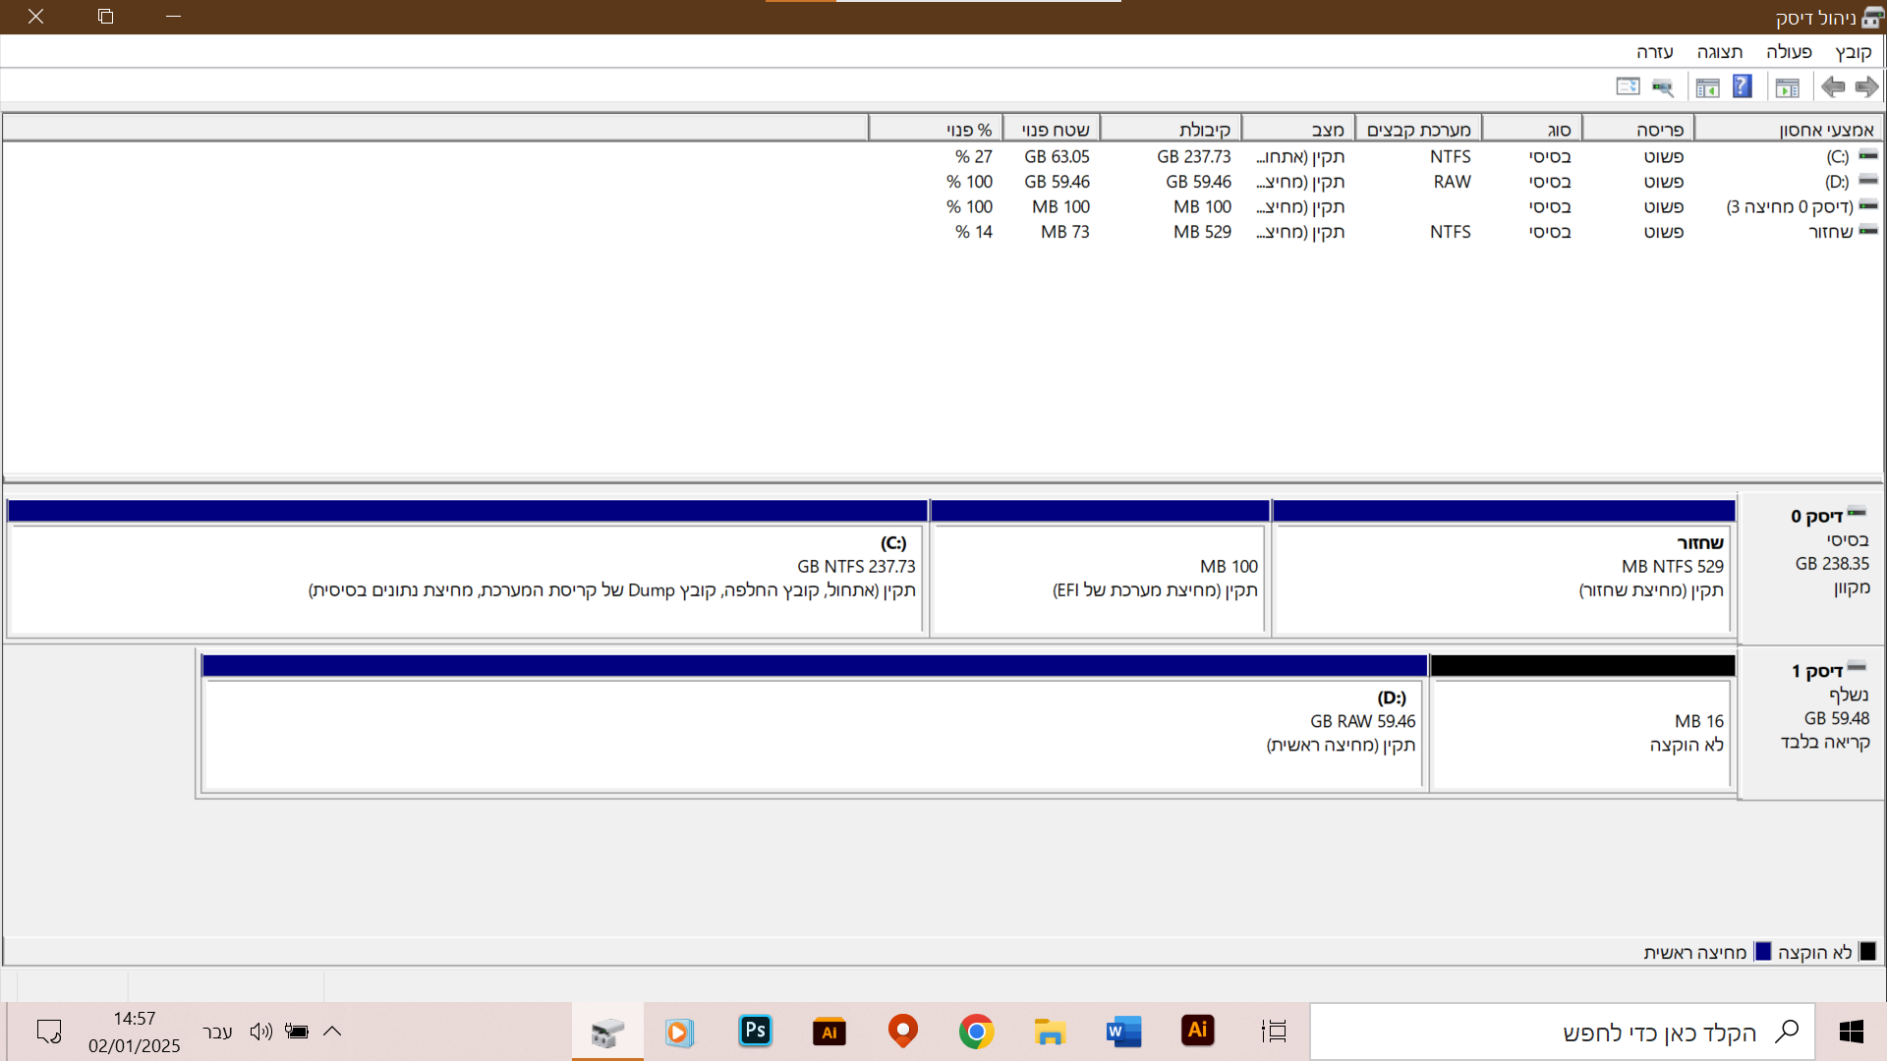Open Google Chrome from the taskbar
The image size is (1887, 1061).
pyautogui.click(x=976, y=1032)
